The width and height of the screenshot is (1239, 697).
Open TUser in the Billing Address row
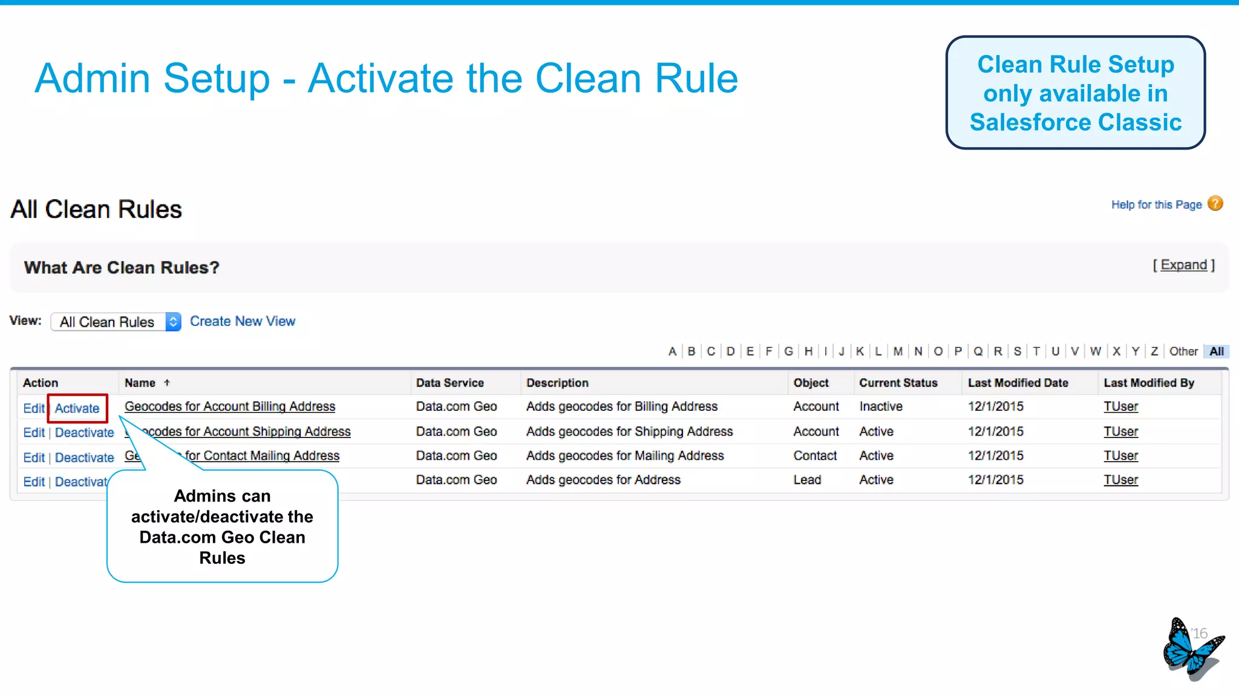(x=1120, y=407)
